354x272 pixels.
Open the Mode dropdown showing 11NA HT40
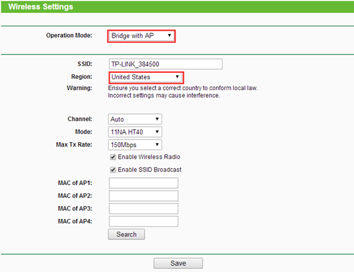point(135,132)
